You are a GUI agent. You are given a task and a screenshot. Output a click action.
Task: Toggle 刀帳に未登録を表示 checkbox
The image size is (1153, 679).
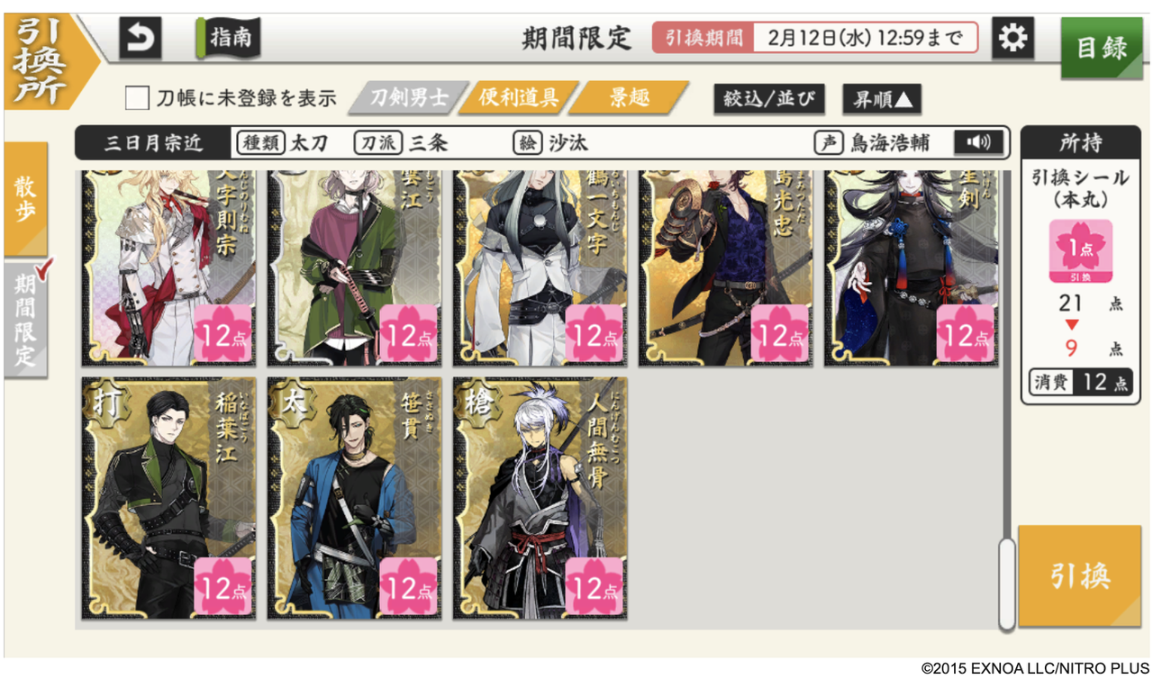(x=138, y=97)
